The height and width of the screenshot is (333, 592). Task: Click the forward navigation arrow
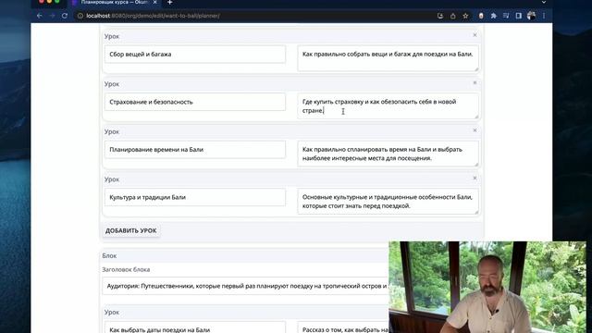(x=53, y=16)
